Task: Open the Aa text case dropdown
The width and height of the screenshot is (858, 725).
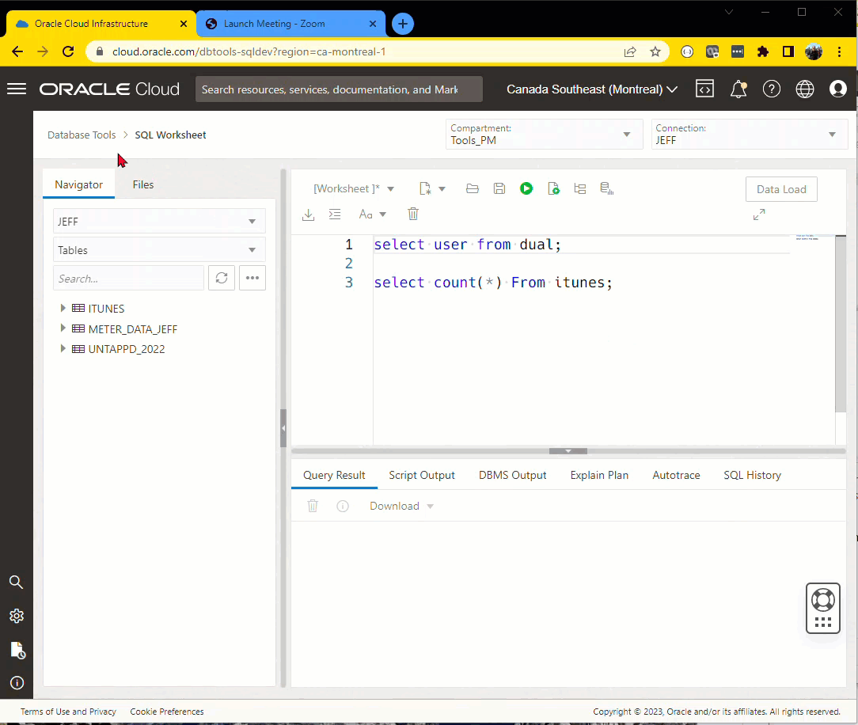Action: [373, 214]
